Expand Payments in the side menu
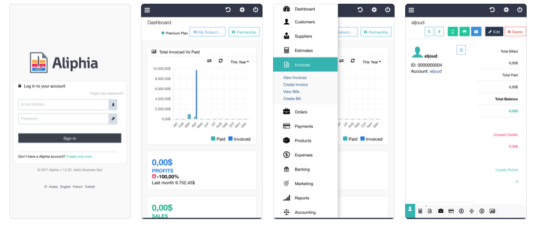 coord(305,126)
